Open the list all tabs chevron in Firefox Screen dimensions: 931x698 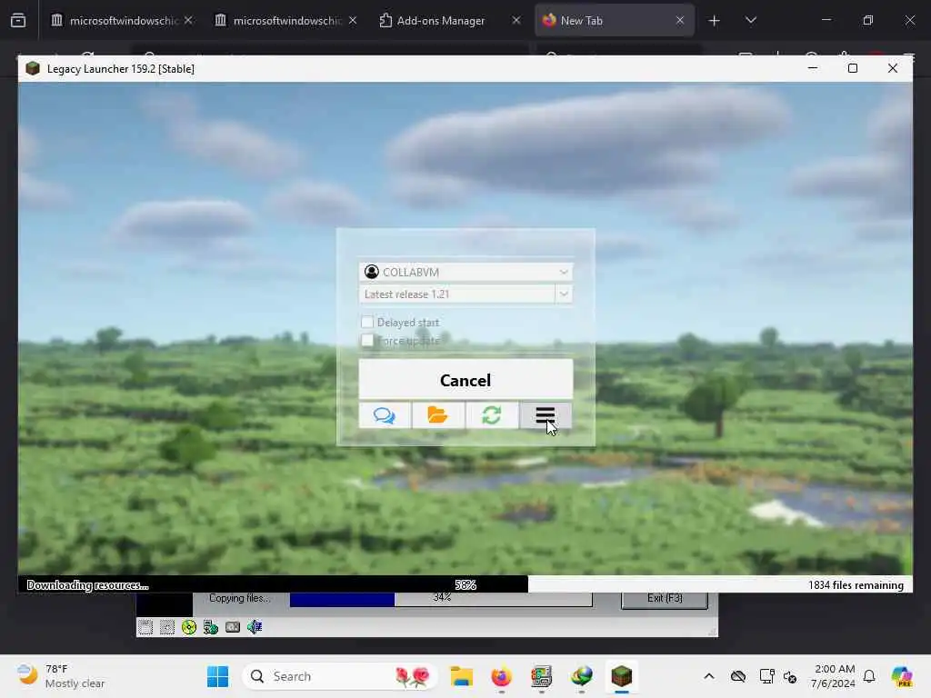click(x=750, y=20)
